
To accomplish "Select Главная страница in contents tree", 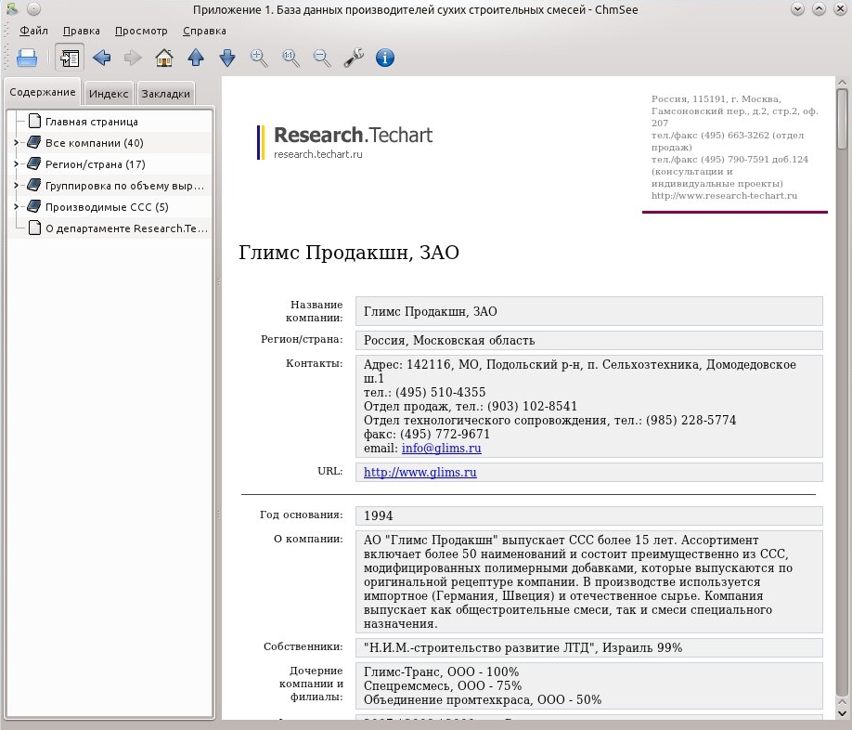I will click(91, 122).
